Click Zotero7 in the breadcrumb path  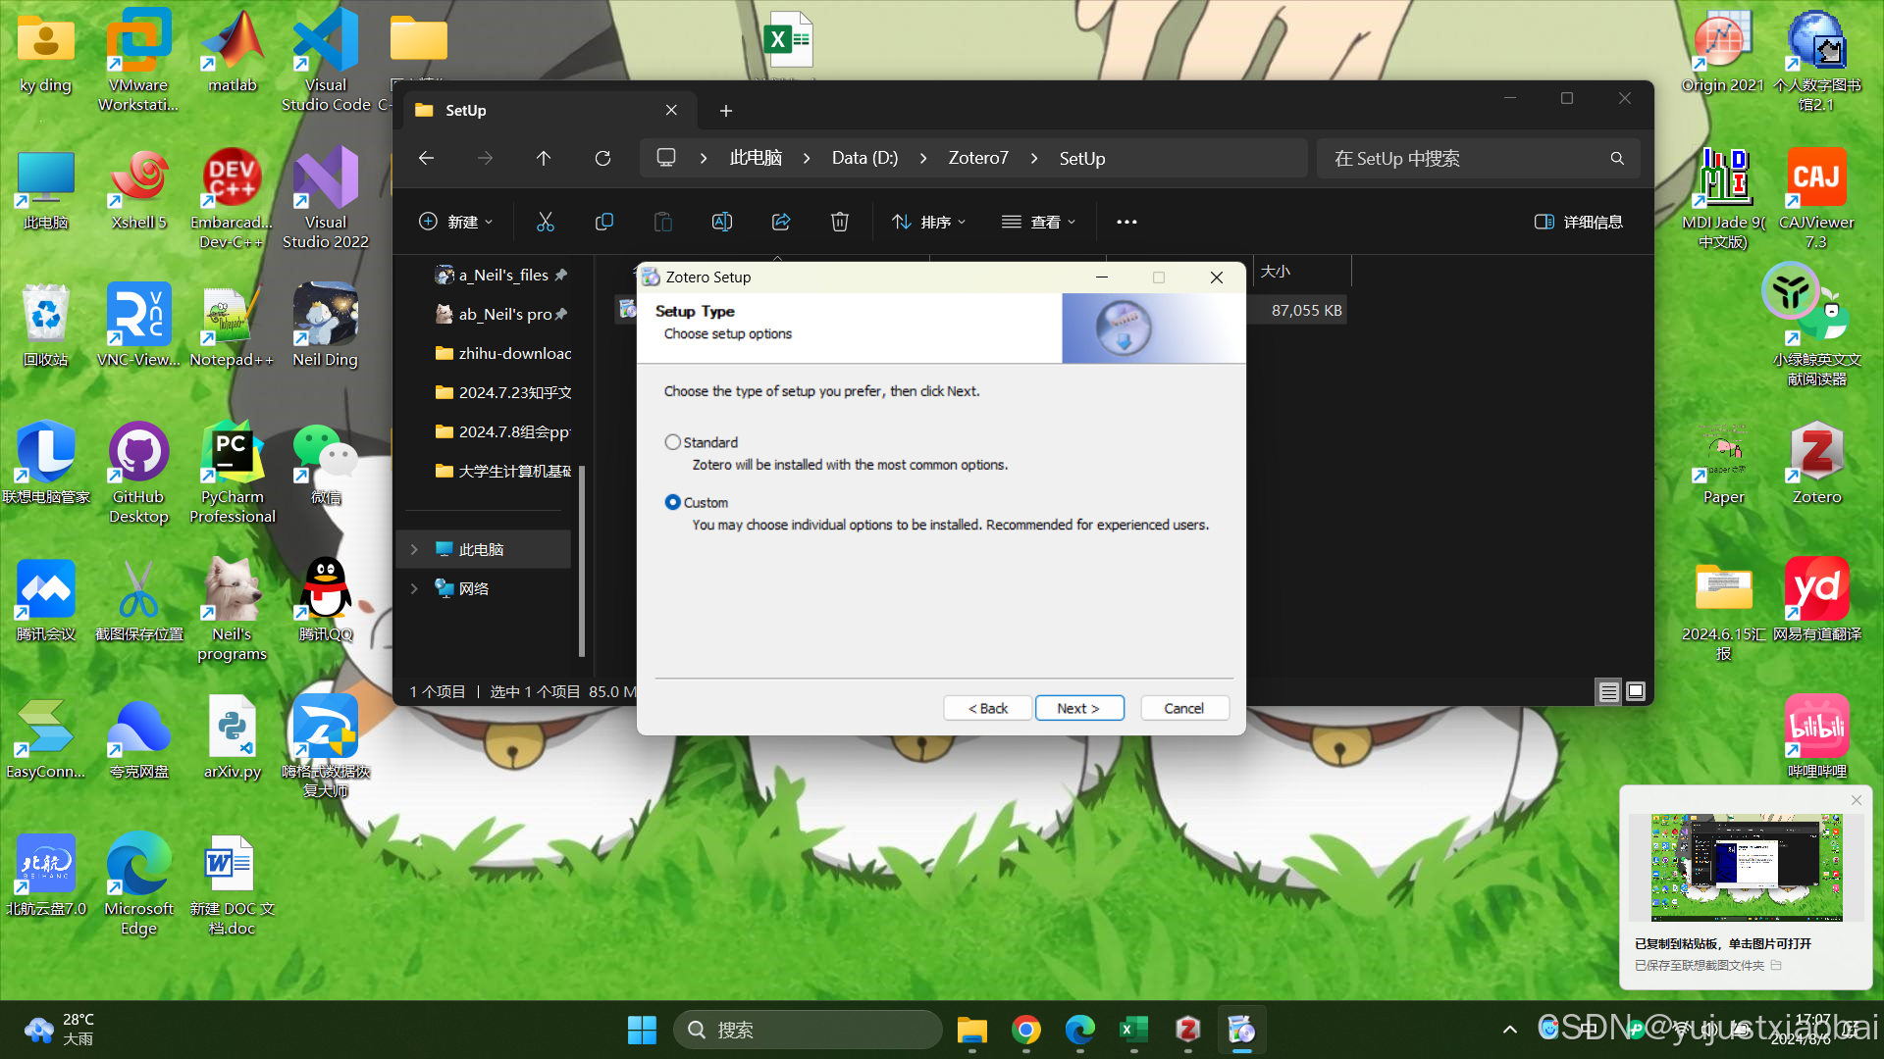(977, 158)
